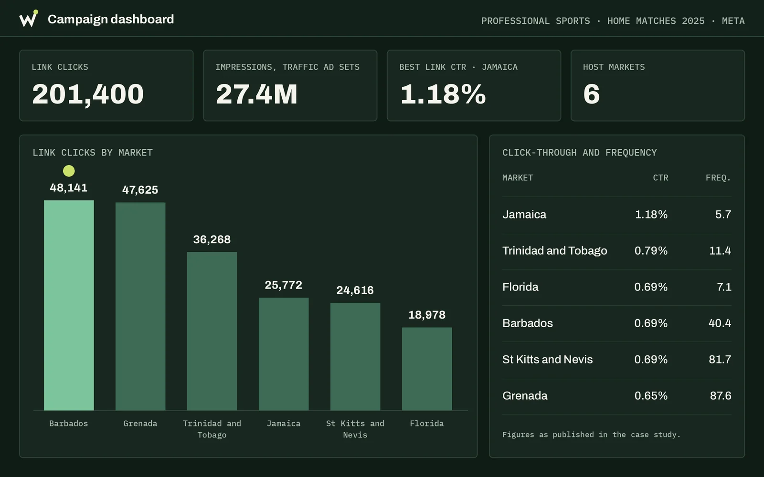Screen dimensions: 764x477
Task: Click the Barbados x-axis label
Action: 69,424
